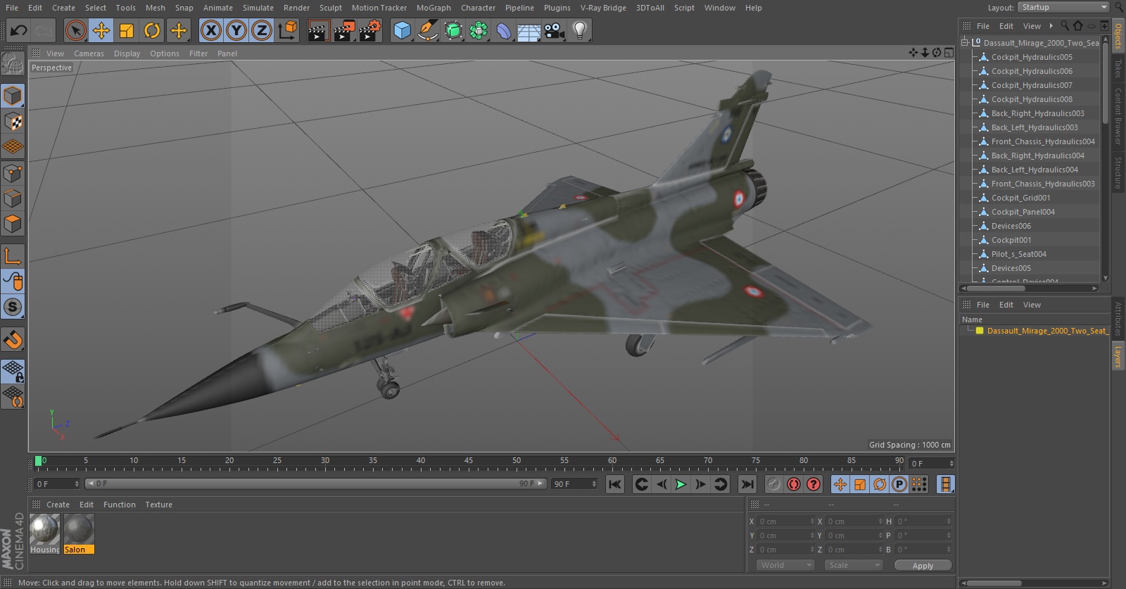Click the Apply button
This screenshot has height=589, width=1126.
(923, 566)
